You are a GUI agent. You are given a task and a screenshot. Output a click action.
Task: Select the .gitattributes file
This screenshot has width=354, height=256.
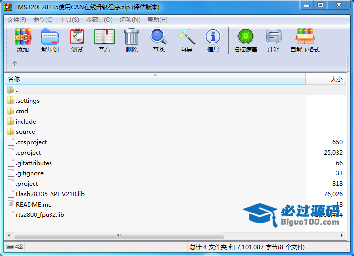(x=34, y=163)
